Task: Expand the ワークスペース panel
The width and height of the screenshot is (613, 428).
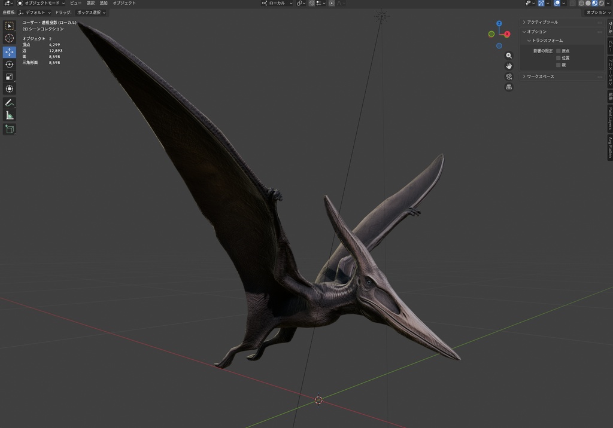Action: point(542,76)
